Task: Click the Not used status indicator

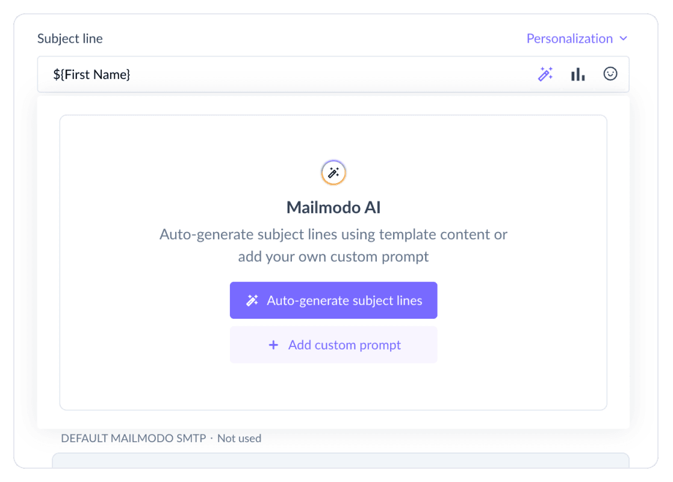Action: 239,439
